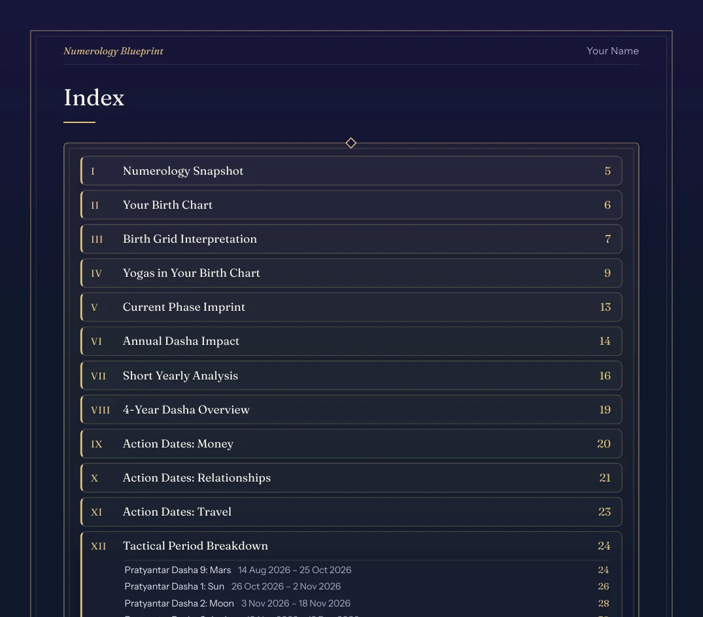Open the Tactical Period Breakdown heading
This screenshot has height=617, width=703.
196,546
